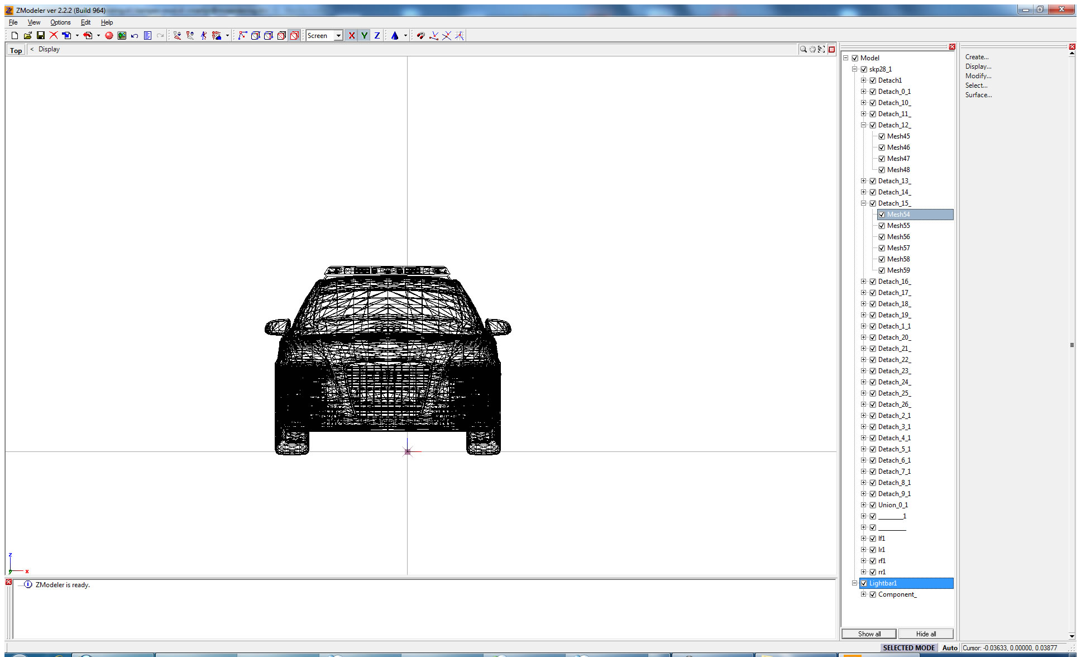Click the Save floppy disk icon
The height and width of the screenshot is (657, 1081).
tap(40, 35)
